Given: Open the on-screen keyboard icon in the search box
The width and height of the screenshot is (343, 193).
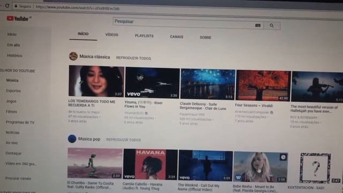Looking at the screenshot, I should click(258, 25).
